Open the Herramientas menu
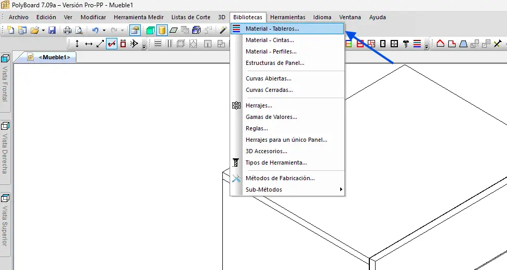This screenshot has height=270, width=507. (x=288, y=17)
